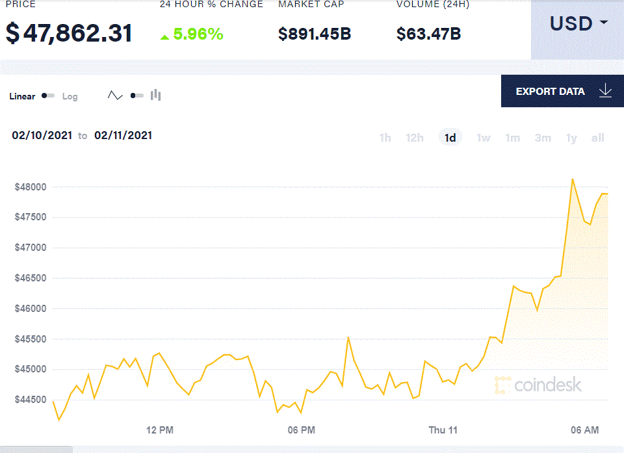
Task: Open the USD currency dropdown
Action: click(x=578, y=23)
